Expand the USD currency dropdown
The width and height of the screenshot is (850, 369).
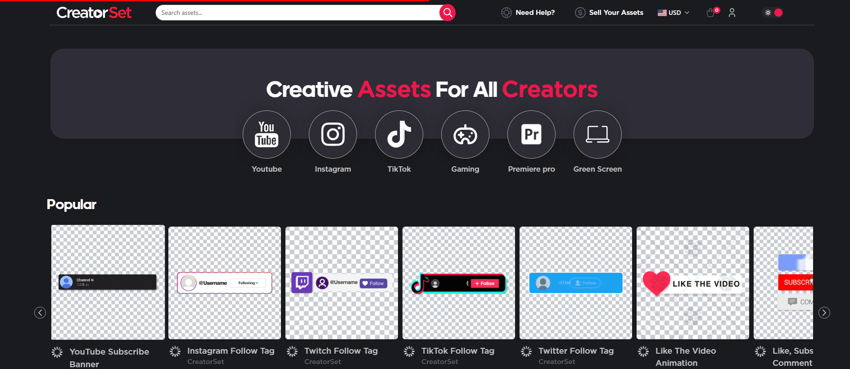tap(674, 13)
